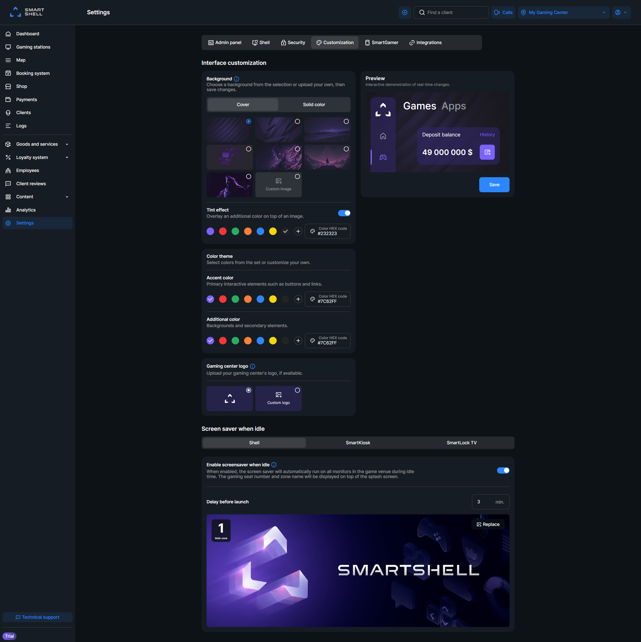Image resolution: width=641 pixels, height=642 pixels.
Task: Click the Gaming stations monitor icon
Action: pyautogui.click(x=8, y=47)
